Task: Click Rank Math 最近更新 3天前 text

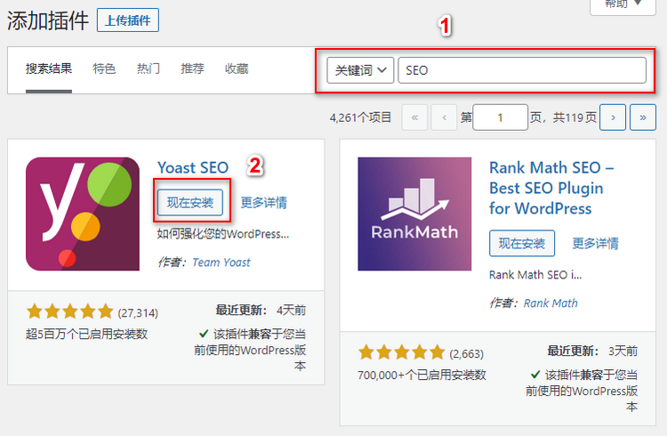Action: (x=592, y=351)
